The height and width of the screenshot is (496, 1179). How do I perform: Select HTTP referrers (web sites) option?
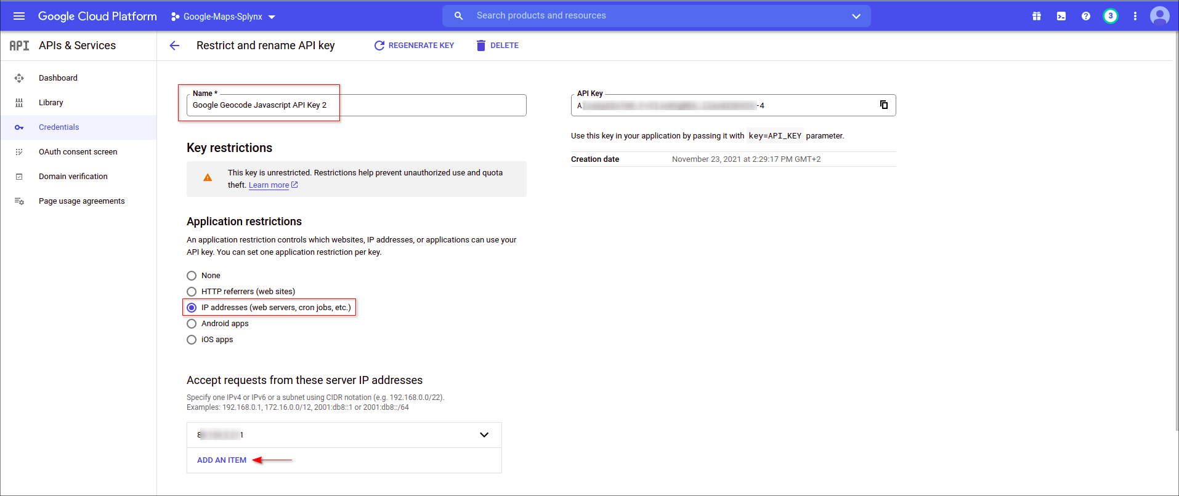click(192, 292)
